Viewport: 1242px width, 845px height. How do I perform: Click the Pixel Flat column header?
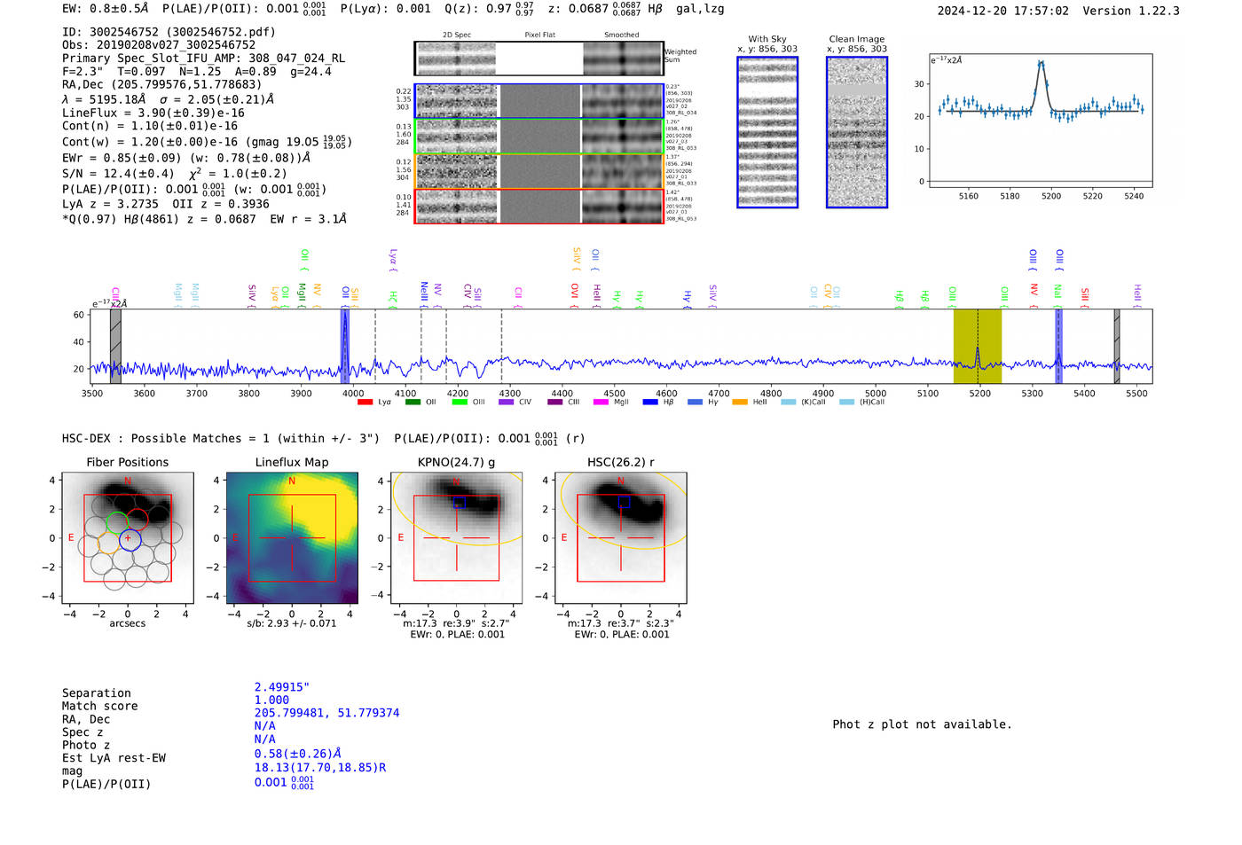point(539,35)
